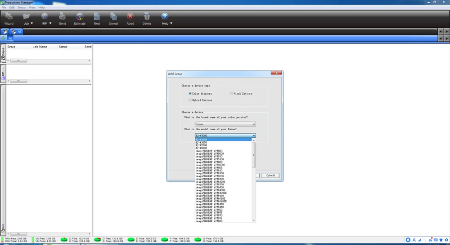
Task: Click the D drive disk usage icon
Action: [98, 240]
